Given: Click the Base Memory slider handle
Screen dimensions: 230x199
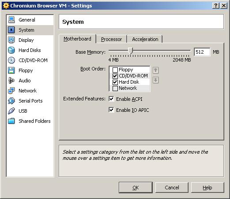Looking at the screenshot, I should point(130,51).
